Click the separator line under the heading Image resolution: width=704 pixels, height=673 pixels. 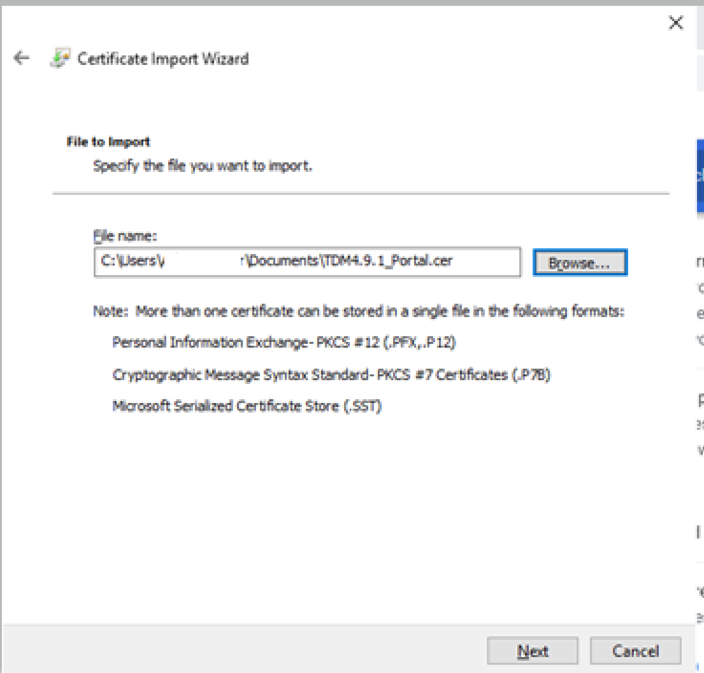click(361, 193)
